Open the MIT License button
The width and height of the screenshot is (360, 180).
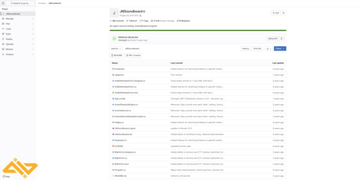point(133,55)
